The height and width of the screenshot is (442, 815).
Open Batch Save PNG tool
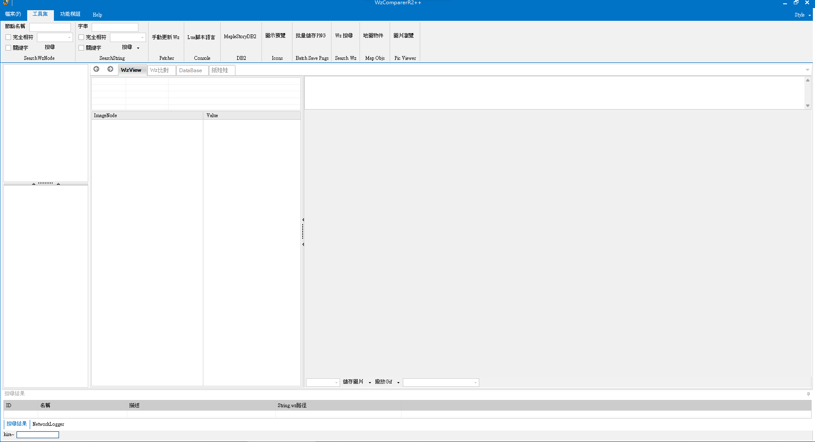tap(311, 36)
